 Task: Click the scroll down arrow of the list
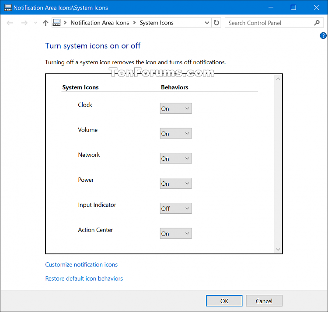pyautogui.click(x=278, y=249)
